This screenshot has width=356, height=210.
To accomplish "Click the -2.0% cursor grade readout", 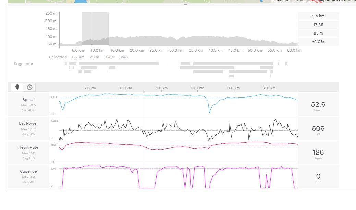I will 318,42.
